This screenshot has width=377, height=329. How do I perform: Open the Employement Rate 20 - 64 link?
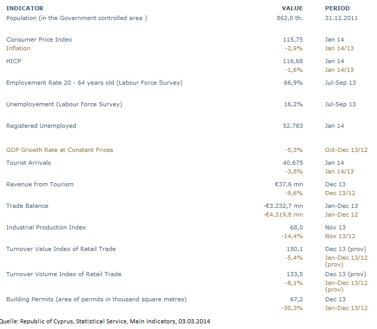pos(94,83)
